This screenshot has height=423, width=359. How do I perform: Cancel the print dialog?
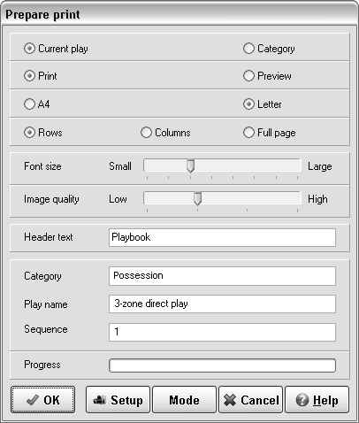click(x=251, y=400)
